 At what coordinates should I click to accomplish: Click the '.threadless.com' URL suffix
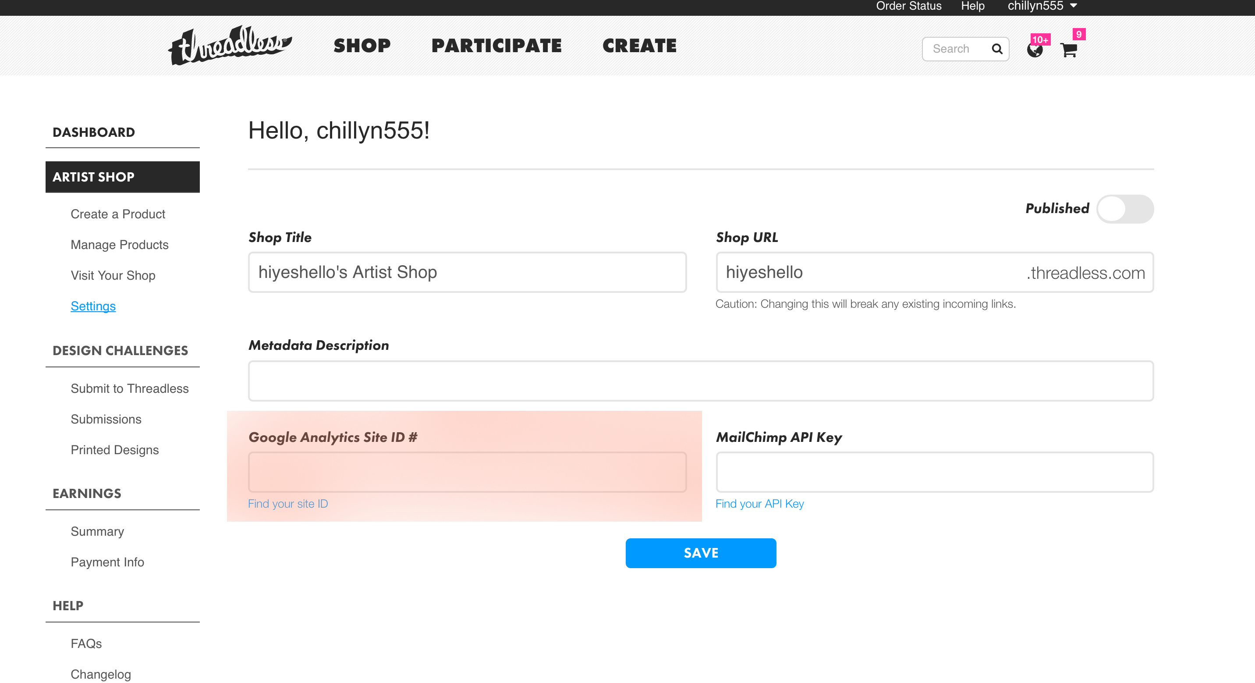pos(1085,273)
